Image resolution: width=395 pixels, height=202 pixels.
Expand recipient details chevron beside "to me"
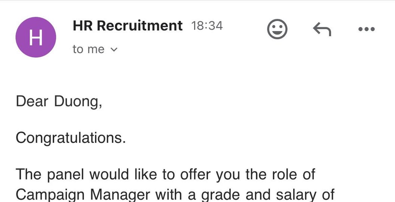tap(114, 49)
